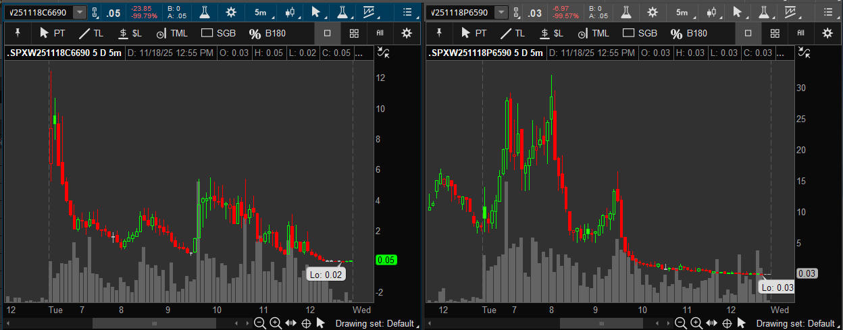Click the All button in left drawing toolbar

[379, 33]
